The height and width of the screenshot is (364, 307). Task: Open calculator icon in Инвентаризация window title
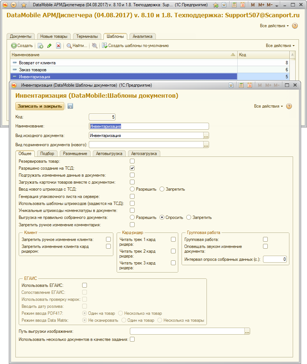click(241, 85)
